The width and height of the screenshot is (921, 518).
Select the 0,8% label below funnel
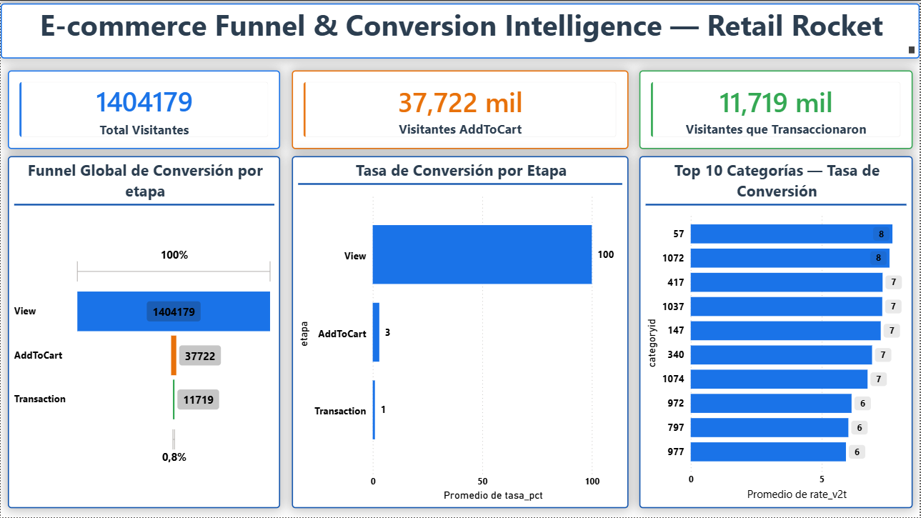[x=174, y=457]
